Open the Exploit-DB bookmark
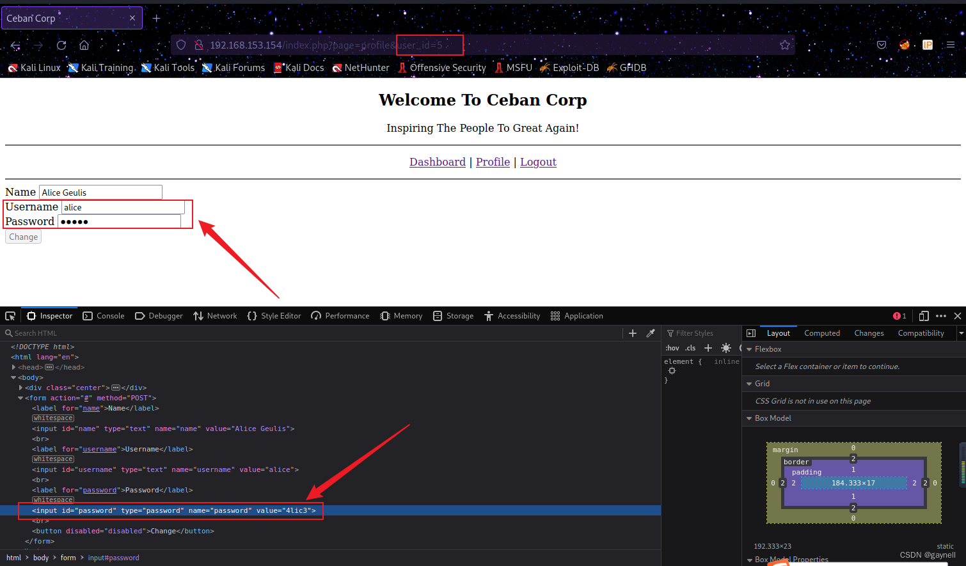Viewport: 966px width, 566px height. point(569,68)
